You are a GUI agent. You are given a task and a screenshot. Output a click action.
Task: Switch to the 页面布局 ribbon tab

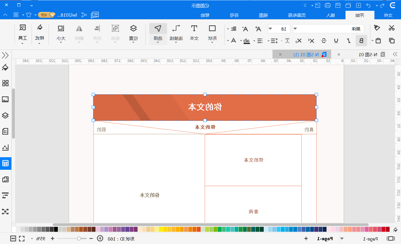[x=297, y=15]
